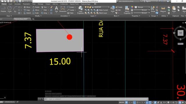Click the Linear dimension tool
This screenshot has width=186, height=104.
71,7
